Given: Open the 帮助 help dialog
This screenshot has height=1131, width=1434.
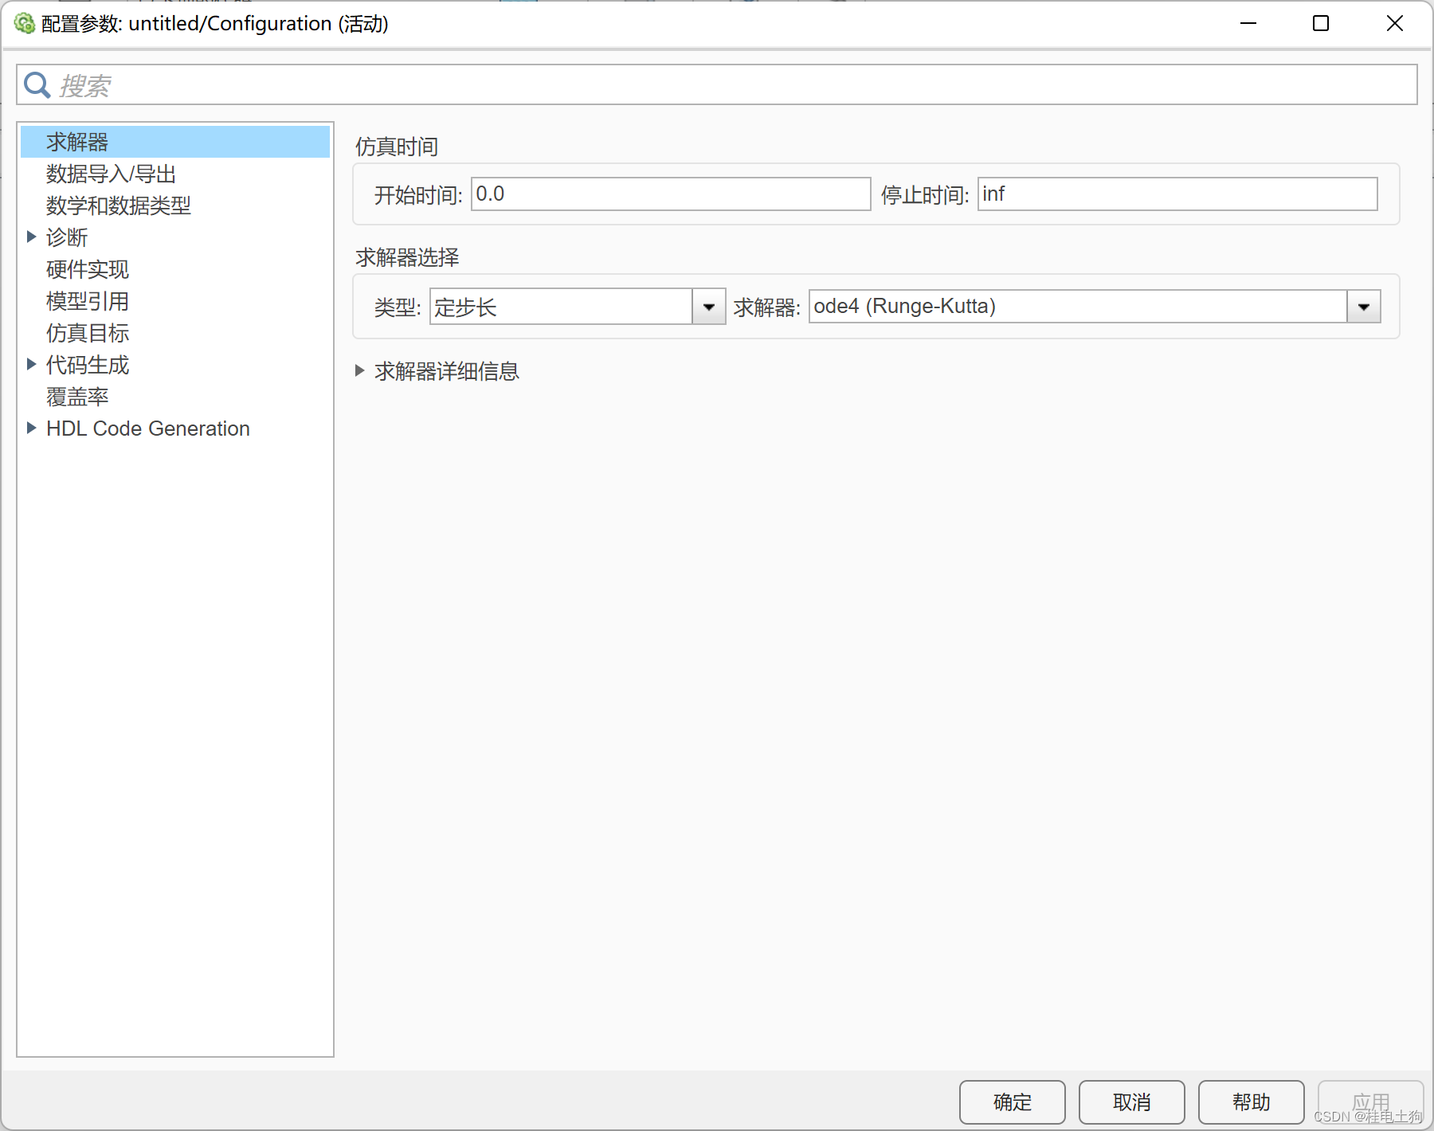Looking at the screenshot, I should pyautogui.click(x=1252, y=1102).
